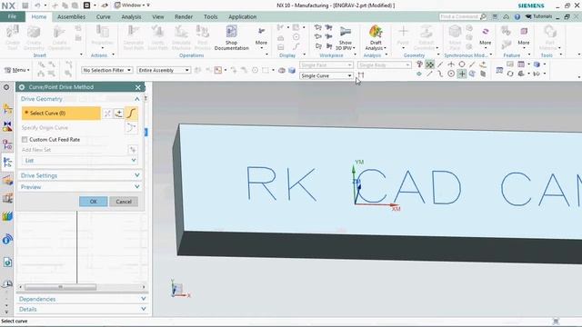The image size is (582, 327).
Task: Click the Help question mark icon
Action: (517, 16)
